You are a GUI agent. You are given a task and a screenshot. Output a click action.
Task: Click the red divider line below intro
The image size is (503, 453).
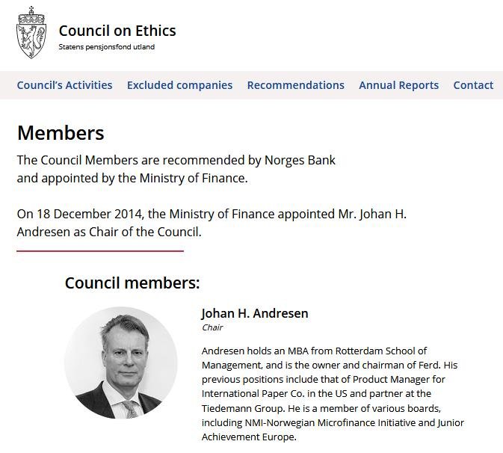coord(100,251)
